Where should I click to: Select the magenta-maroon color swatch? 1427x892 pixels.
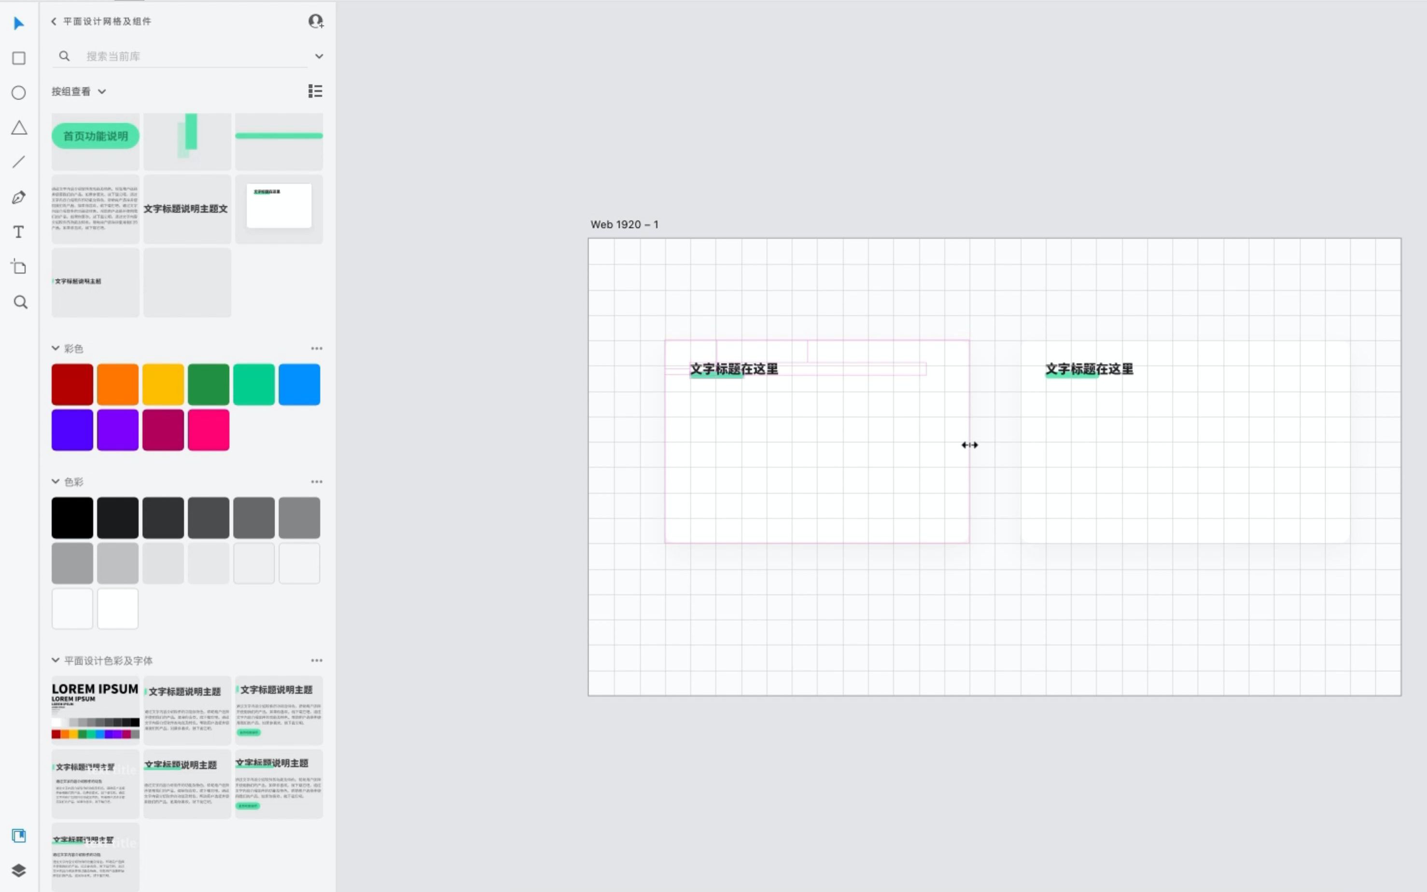pyautogui.click(x=163, y=430)
